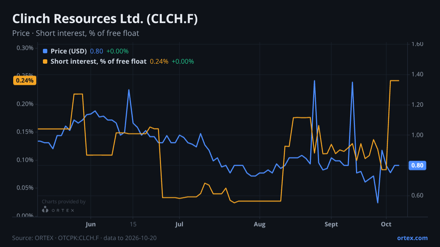Click the Sept label on the time axis

[x=331, y=224]
